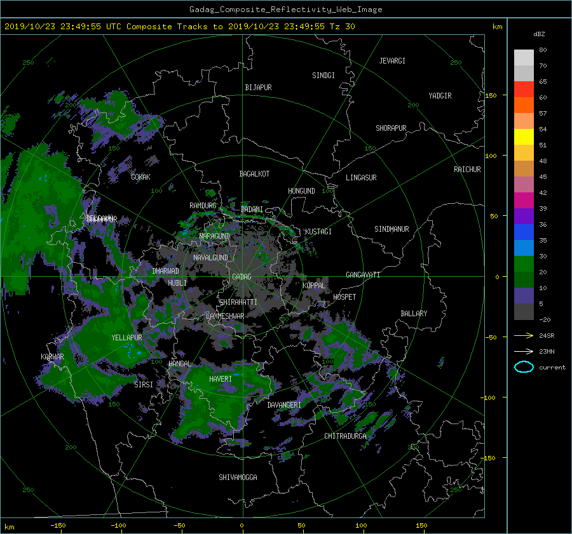Click the HUNGUND city label
This screenshot has width=572, height=534.
pyautogui.click(x=301, y=191)
